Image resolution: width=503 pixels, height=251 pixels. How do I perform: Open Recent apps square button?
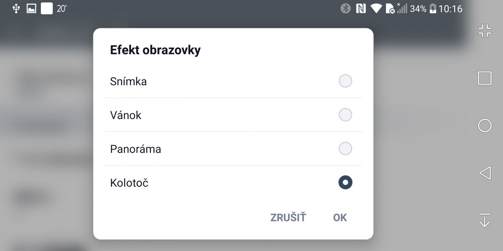point(485,78)
